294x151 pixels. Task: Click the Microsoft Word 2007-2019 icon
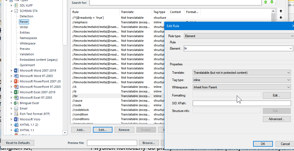coord(16,70)
